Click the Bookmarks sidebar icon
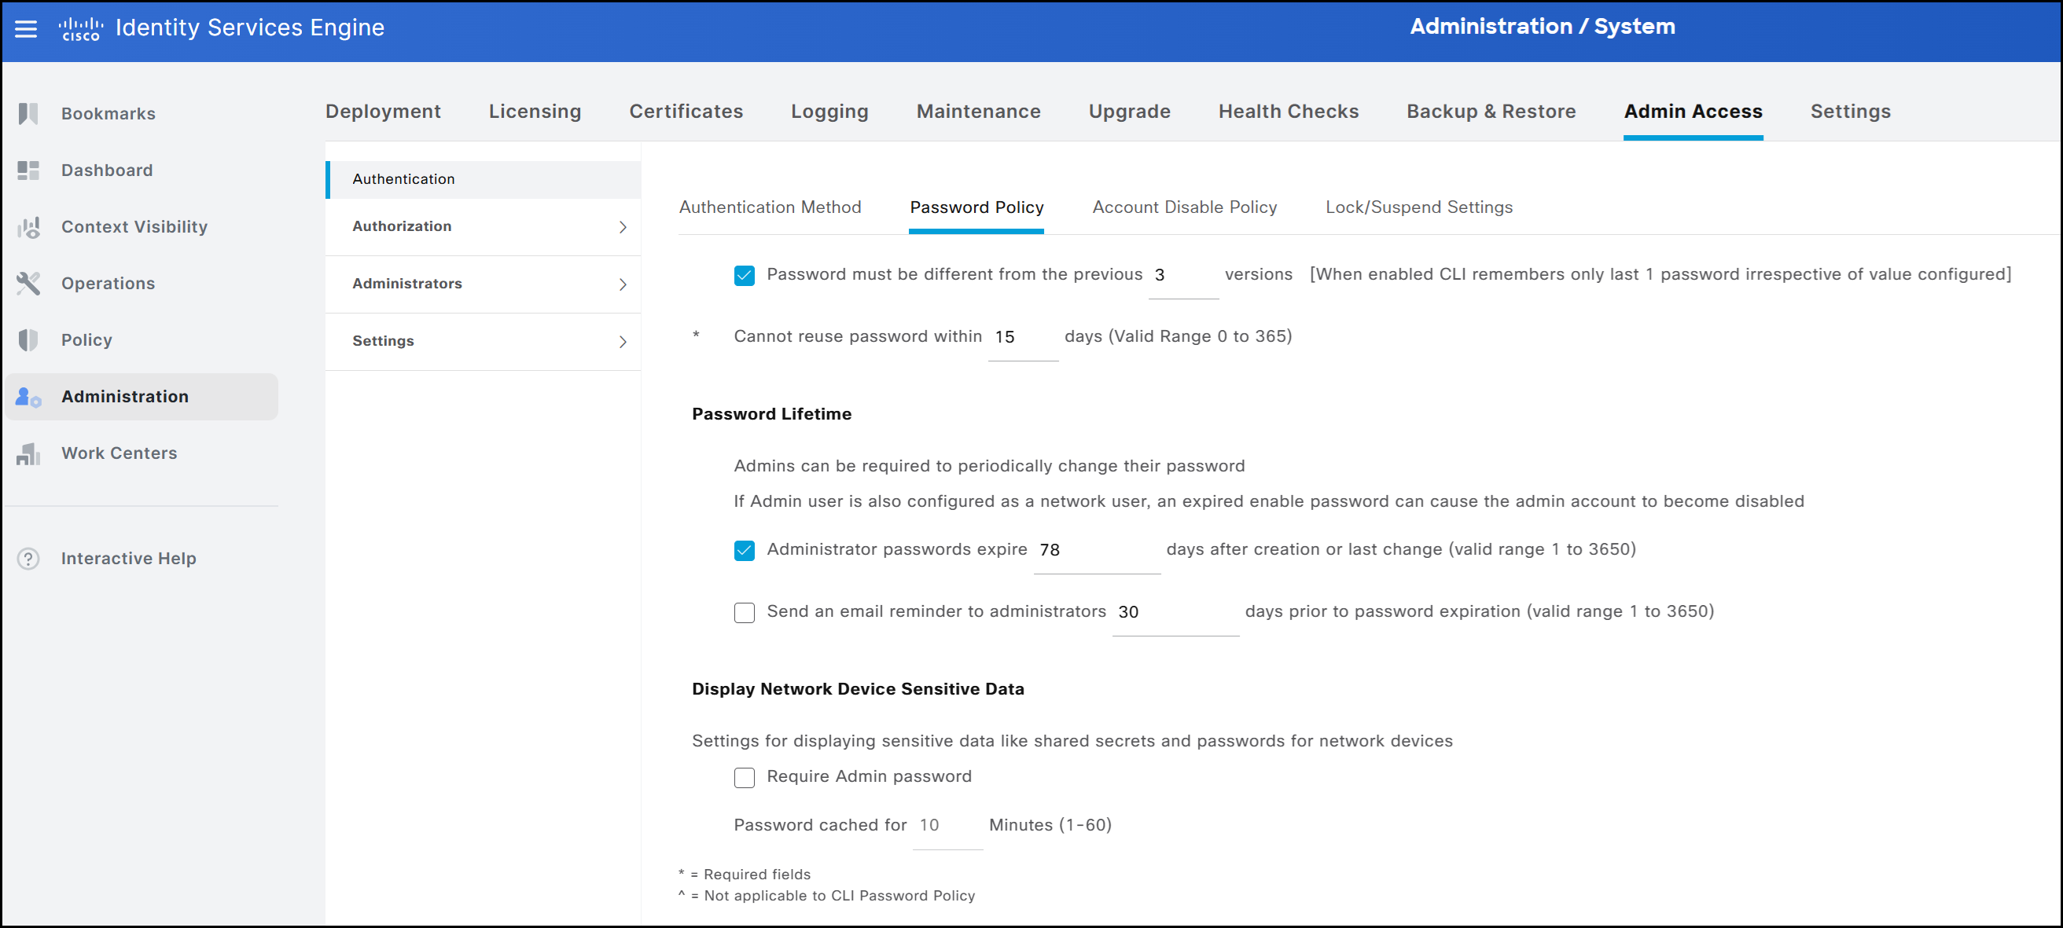Image resolution: width=2063 pixels, height=928 pixels. 28,114
